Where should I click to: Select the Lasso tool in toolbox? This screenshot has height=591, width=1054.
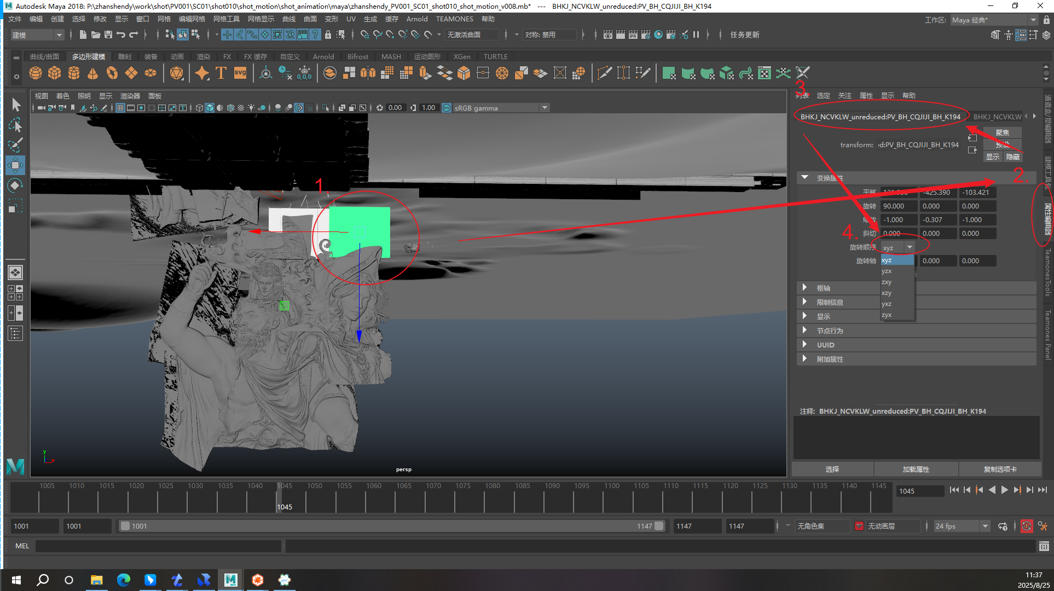point(15,125)
